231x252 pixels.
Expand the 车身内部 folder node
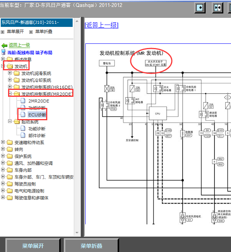pos(3,169)
